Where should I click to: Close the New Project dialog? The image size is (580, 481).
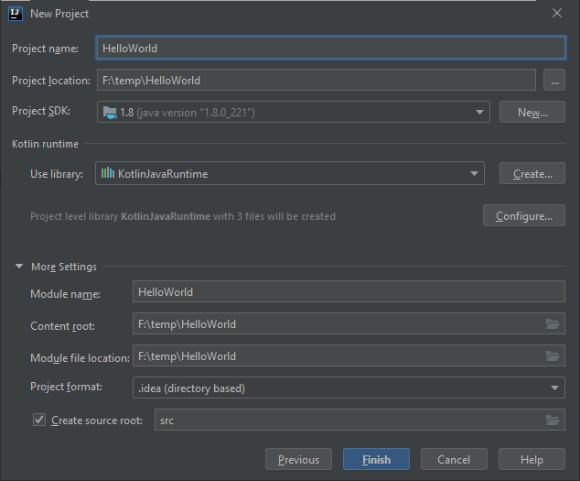tap(556, 14)
